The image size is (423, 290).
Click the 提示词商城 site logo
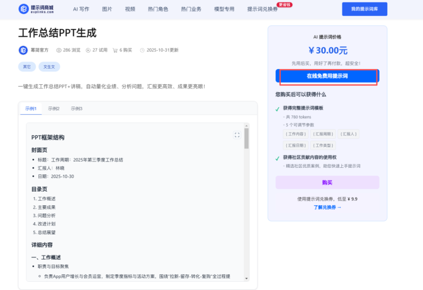click(36, 9)
